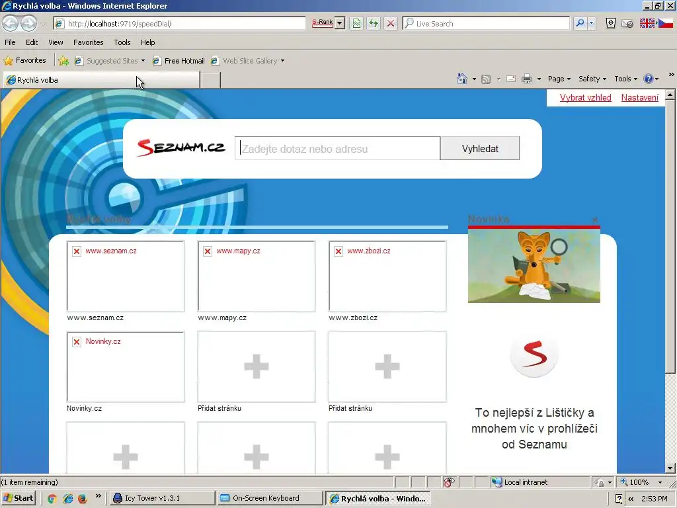Launch Chrome from quick launch
This screenshot has height=508, width=677.
52,499
